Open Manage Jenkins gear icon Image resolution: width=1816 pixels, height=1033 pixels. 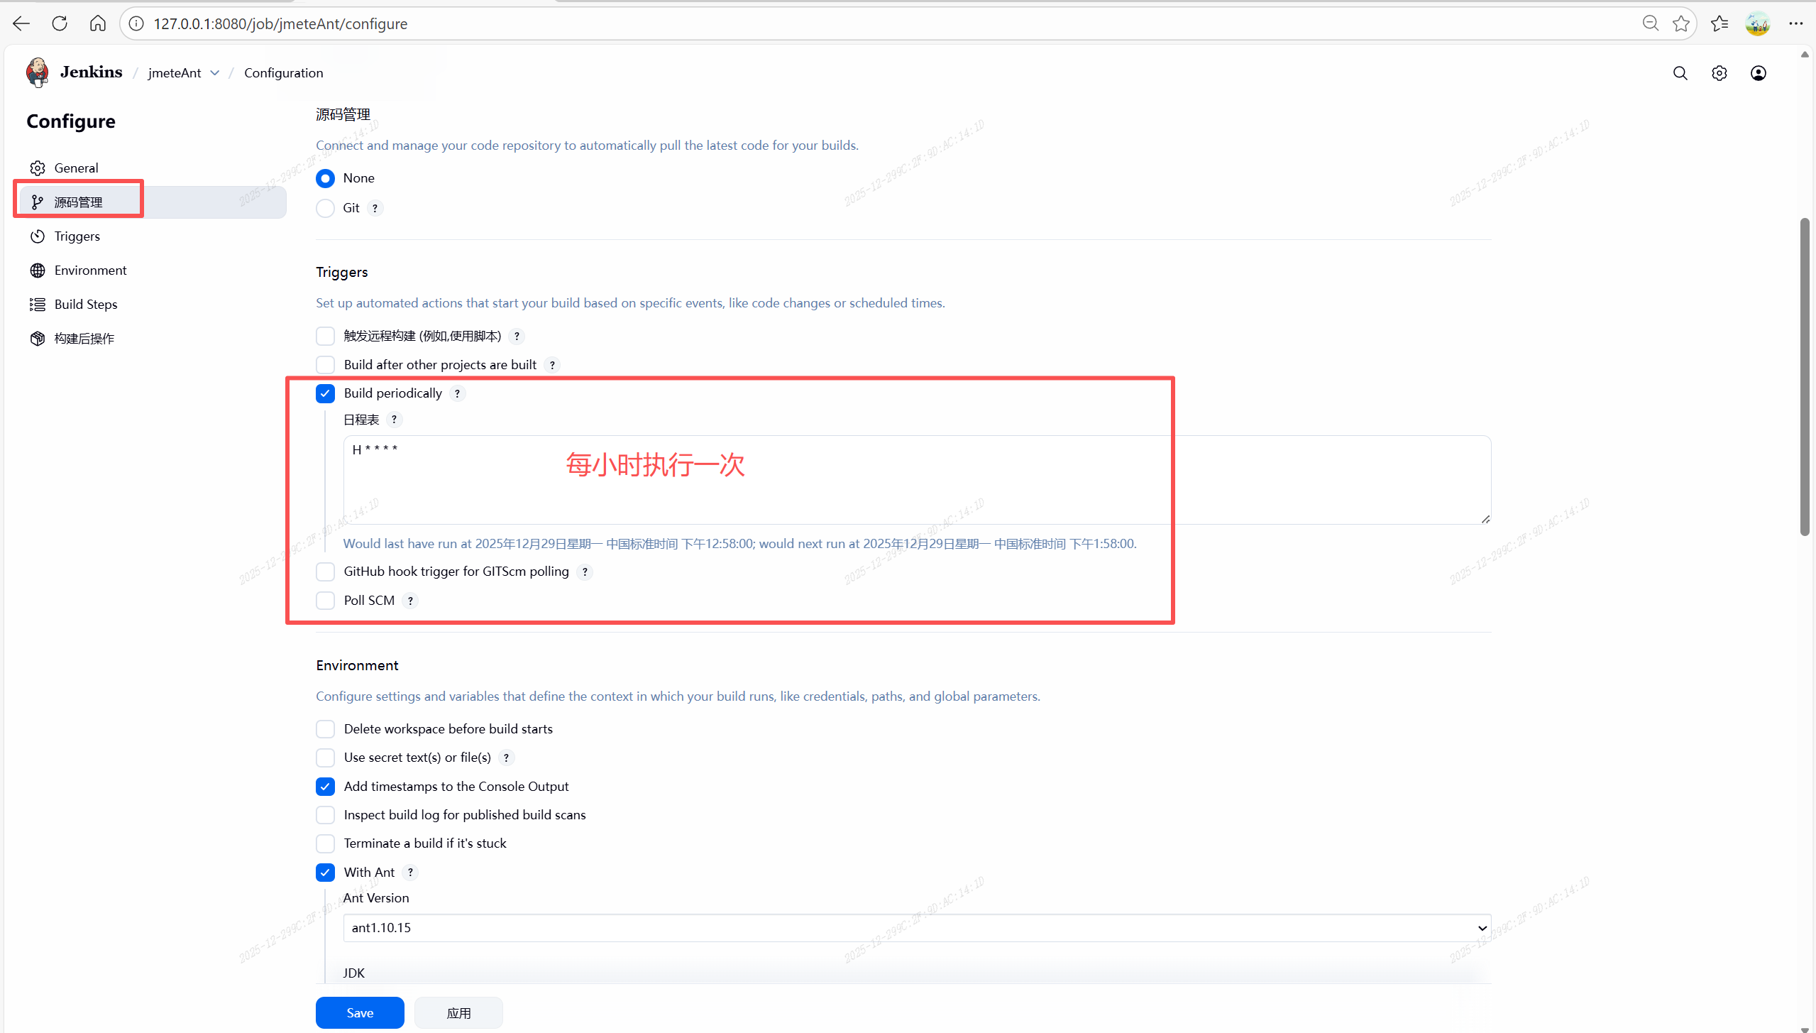[x=1719, y=73]
